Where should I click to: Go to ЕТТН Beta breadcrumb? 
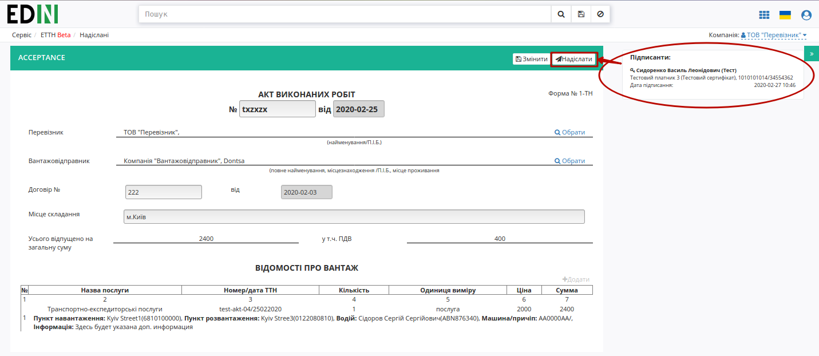pos(56,35)
